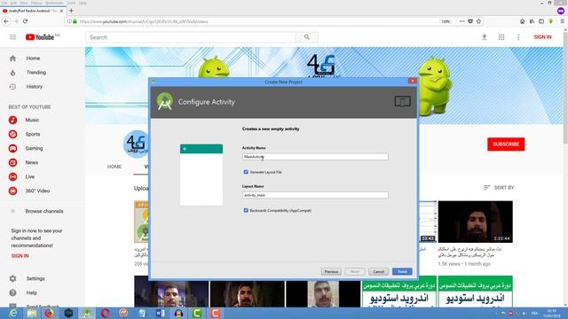Click Firefox home toolbar icon
Image resolution: width=568 pixels, height=319 pixels.
point(523,21)
